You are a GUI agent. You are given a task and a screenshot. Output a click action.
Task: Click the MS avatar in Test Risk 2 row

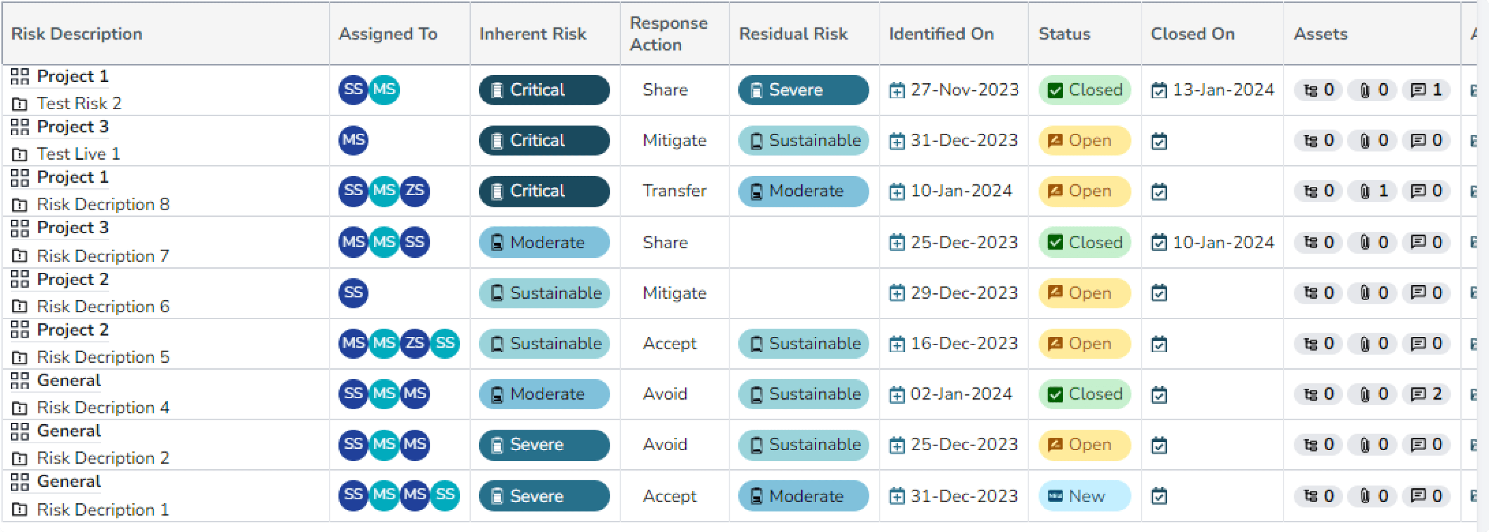coord(384,90)
